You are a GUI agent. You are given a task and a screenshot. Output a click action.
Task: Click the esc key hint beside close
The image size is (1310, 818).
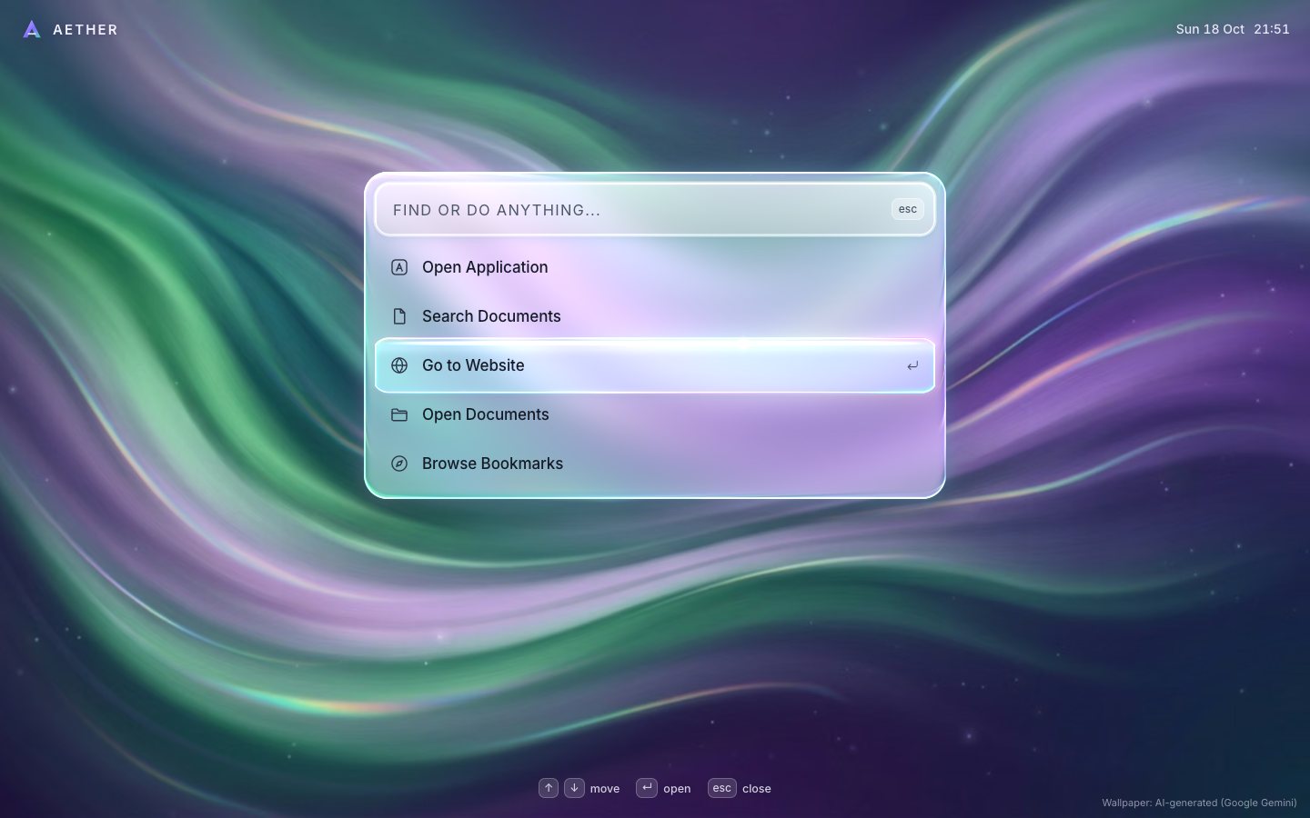coord(722,788)
